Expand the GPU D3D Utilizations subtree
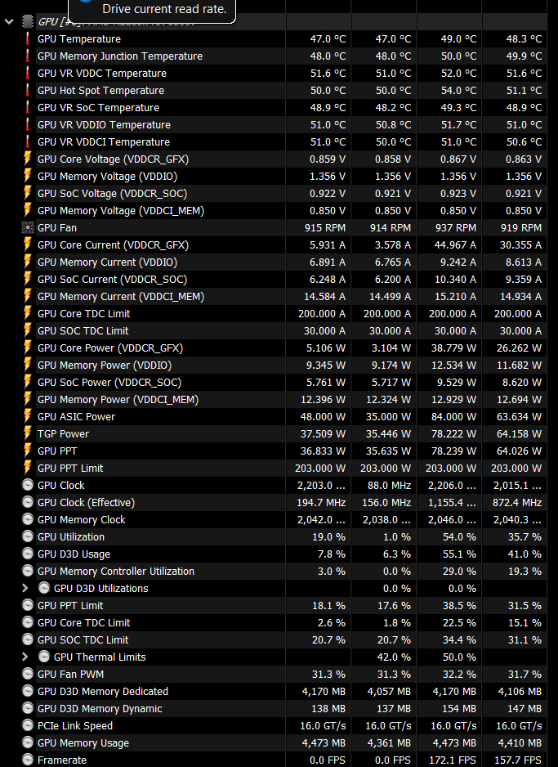558x767 pixels. click(x=25, y=588)
